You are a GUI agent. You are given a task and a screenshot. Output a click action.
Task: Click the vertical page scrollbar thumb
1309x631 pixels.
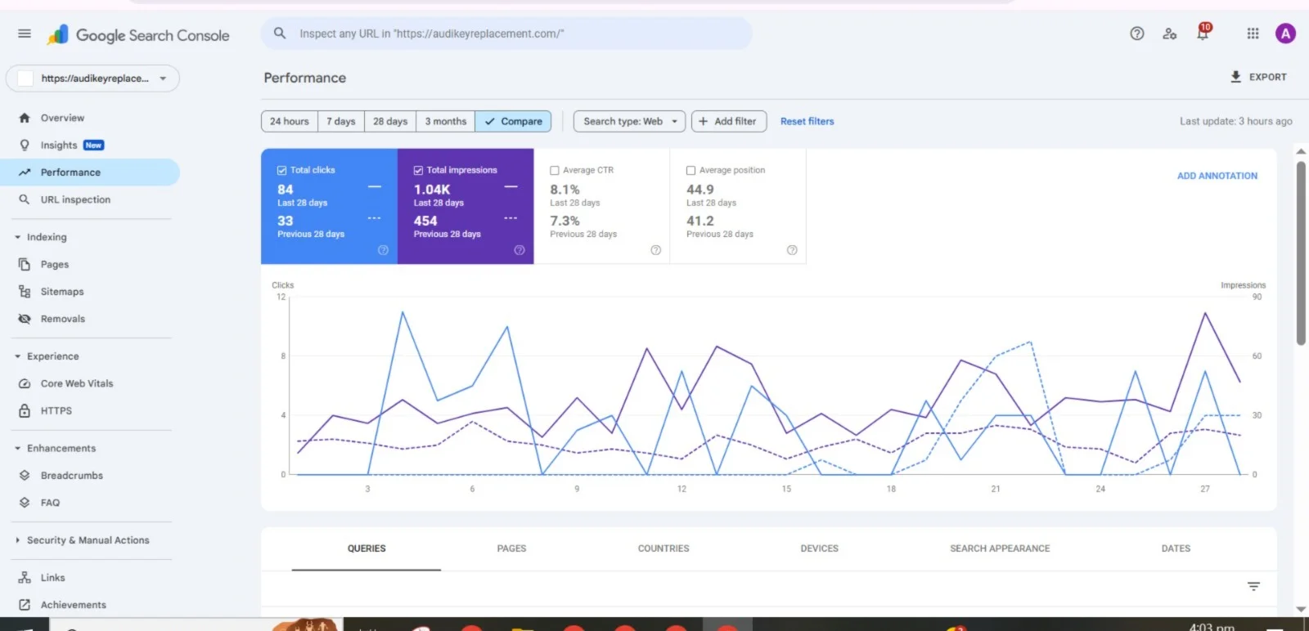coord(1301,253)
